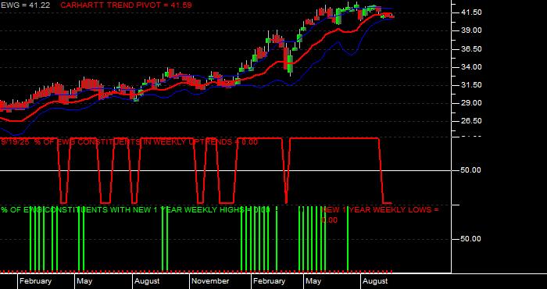Click the November time axis label
The height and width of the screenshot is (289, 547).
click(x=211, y=281)
